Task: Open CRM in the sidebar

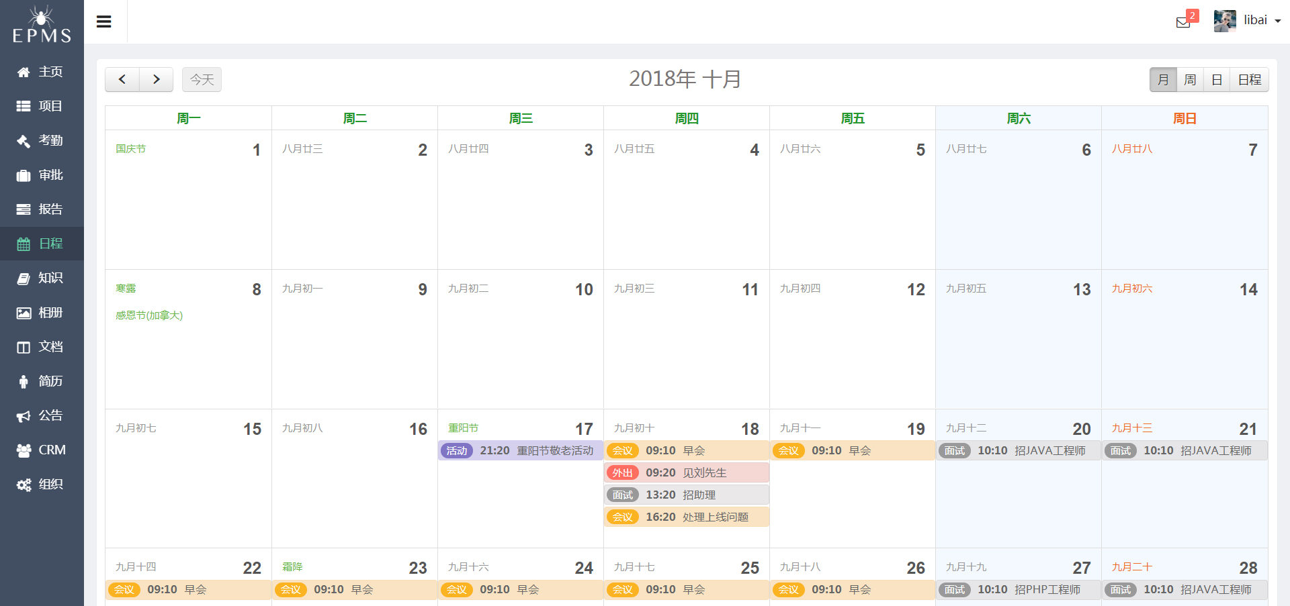Action: [x=42, y=450]
